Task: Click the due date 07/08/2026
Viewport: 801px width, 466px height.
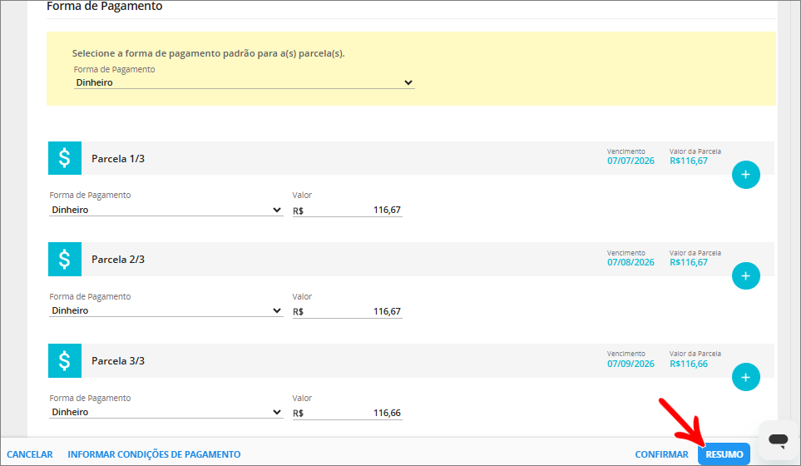Action: [630, 262]
